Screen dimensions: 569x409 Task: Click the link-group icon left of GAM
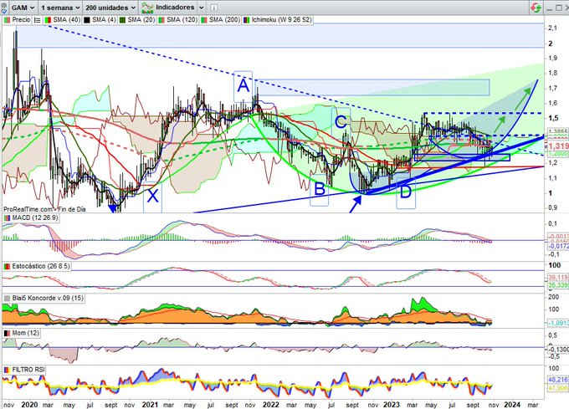coord(3,8)
